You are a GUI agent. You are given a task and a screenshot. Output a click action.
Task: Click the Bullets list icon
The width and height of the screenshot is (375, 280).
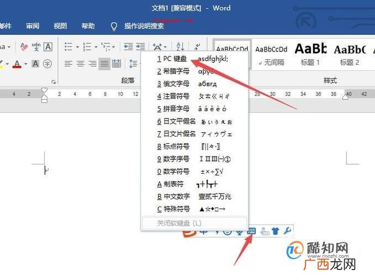point(68,46)
